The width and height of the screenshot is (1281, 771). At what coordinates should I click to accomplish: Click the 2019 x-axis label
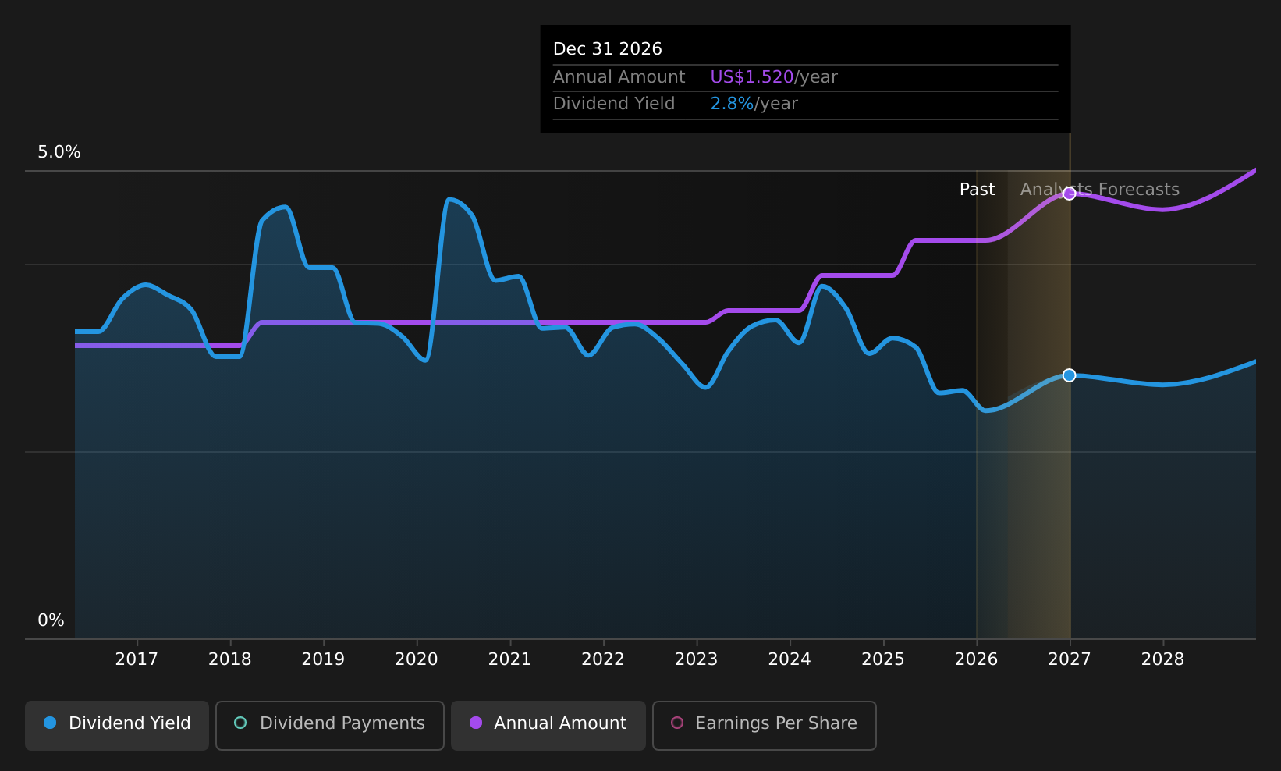(x=323, y=659)
